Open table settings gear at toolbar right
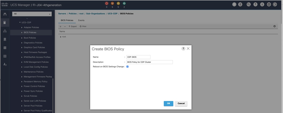This screenshot has height=113, width=283. 274,26
